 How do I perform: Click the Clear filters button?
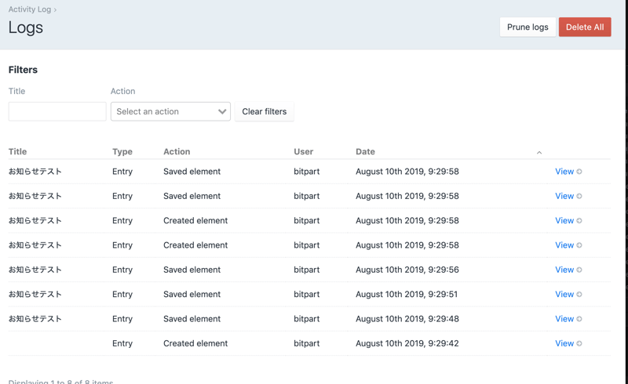point(264,111)
